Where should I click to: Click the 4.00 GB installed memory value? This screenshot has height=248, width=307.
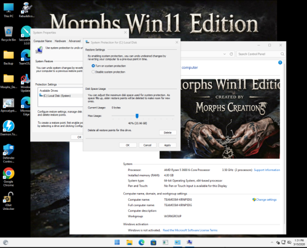(x=169, y=175)
